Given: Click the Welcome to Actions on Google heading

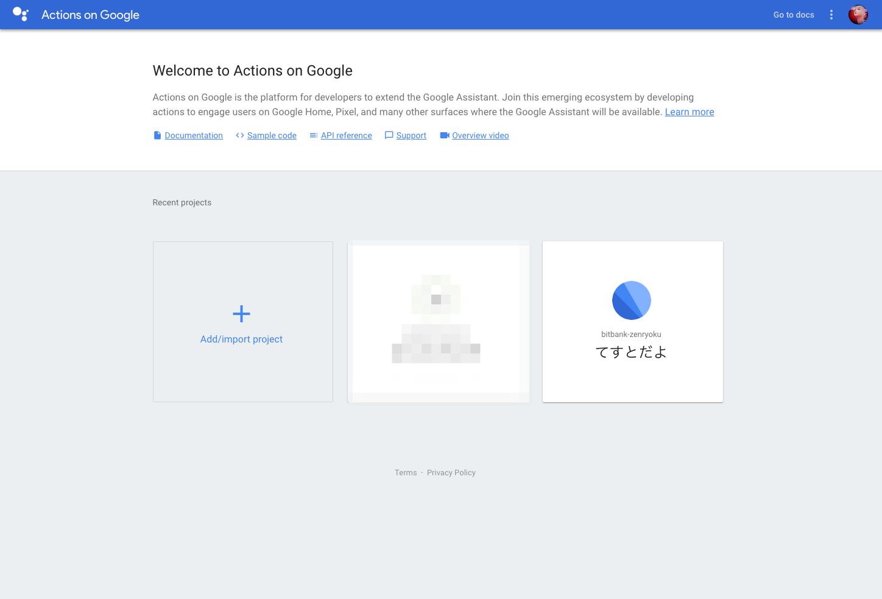Looking at the screenshot, I should coord(253,71).
